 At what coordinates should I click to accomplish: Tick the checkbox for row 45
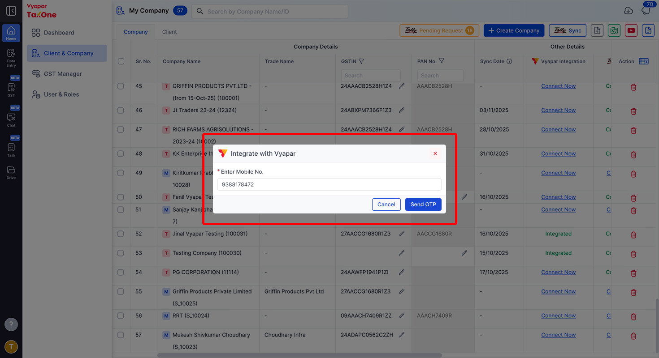click(121, 86)
